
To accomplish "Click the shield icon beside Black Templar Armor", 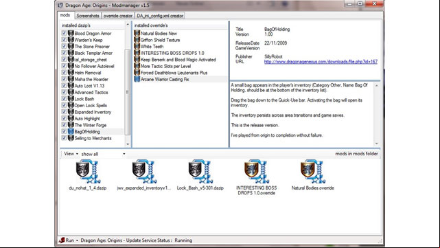I will [71, 53].
